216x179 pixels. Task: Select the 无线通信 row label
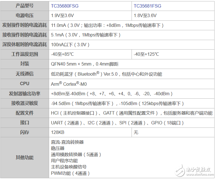pos(25,74)
